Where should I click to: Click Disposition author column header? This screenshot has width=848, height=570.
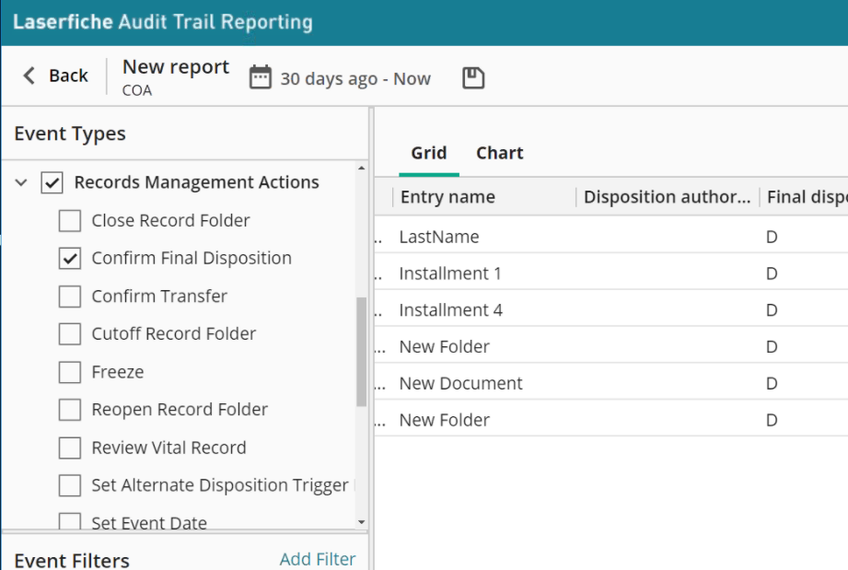668,197
